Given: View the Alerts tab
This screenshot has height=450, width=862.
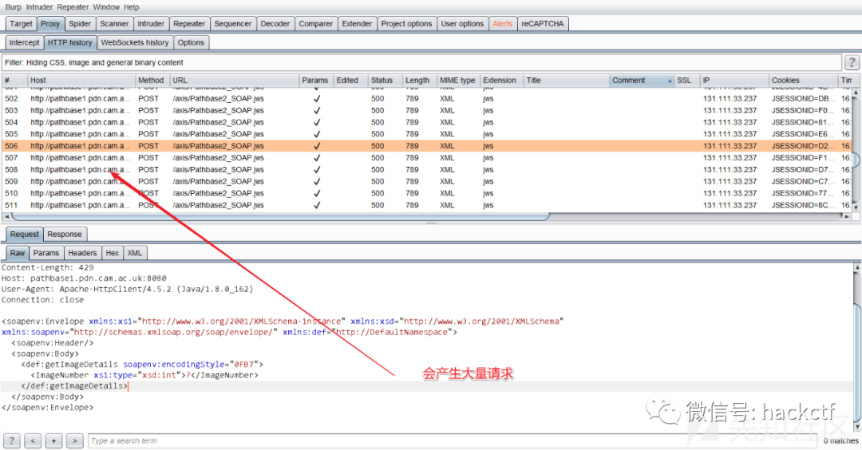Looking at the screenshot, I should click(x=502, y=24).
